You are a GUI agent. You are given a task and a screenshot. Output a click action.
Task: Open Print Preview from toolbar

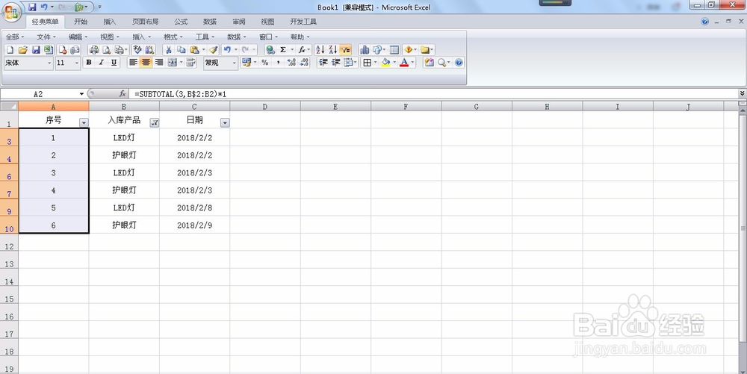(106, 49)
